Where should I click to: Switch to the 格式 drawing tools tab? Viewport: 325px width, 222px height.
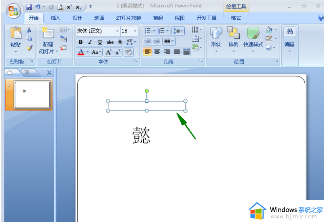pos(236,18)
